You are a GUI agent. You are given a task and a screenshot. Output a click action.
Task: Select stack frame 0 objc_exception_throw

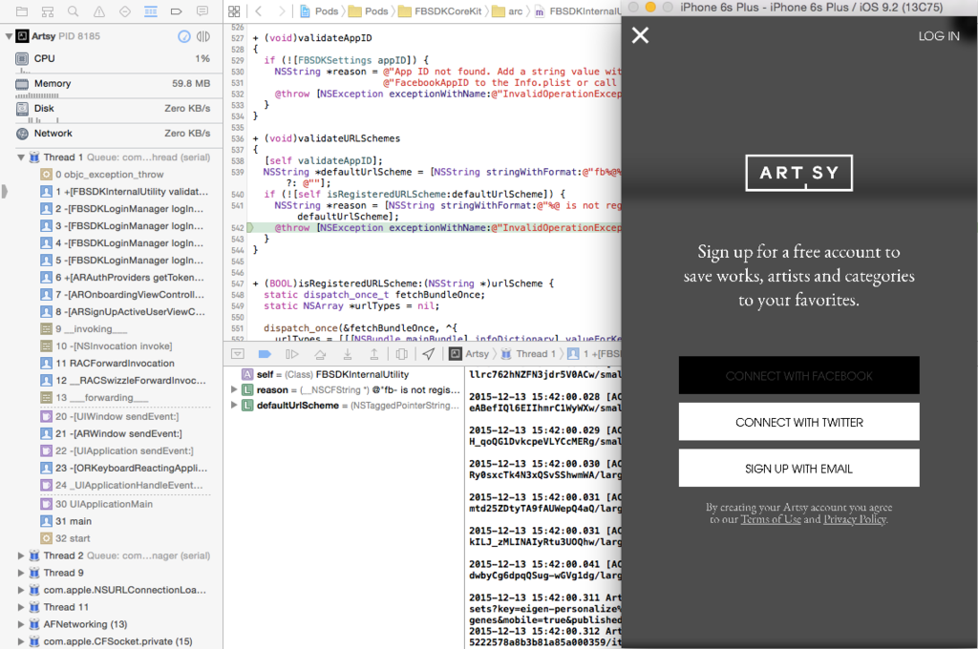coord(103,175)
